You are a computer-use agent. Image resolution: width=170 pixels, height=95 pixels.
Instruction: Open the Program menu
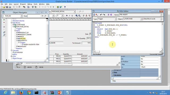tap(23, 4)
